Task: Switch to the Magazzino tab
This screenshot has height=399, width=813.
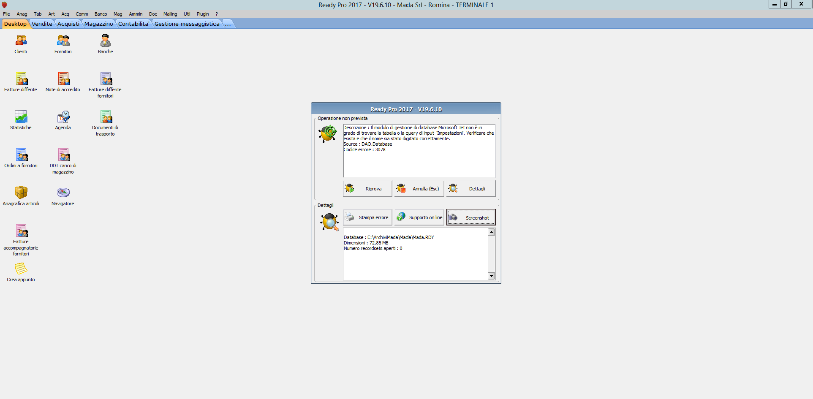Action: point(98,24)
